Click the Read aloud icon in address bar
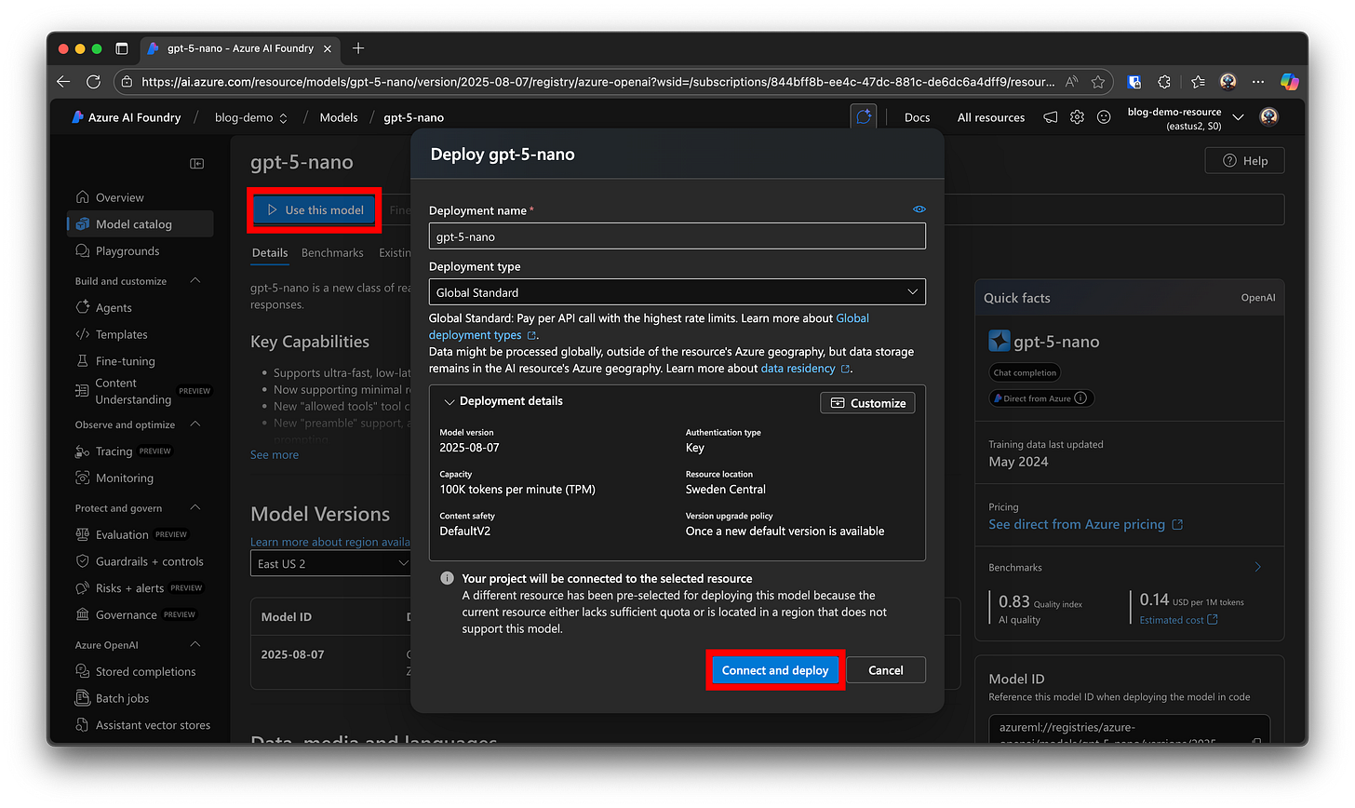 pos(1072,82)
